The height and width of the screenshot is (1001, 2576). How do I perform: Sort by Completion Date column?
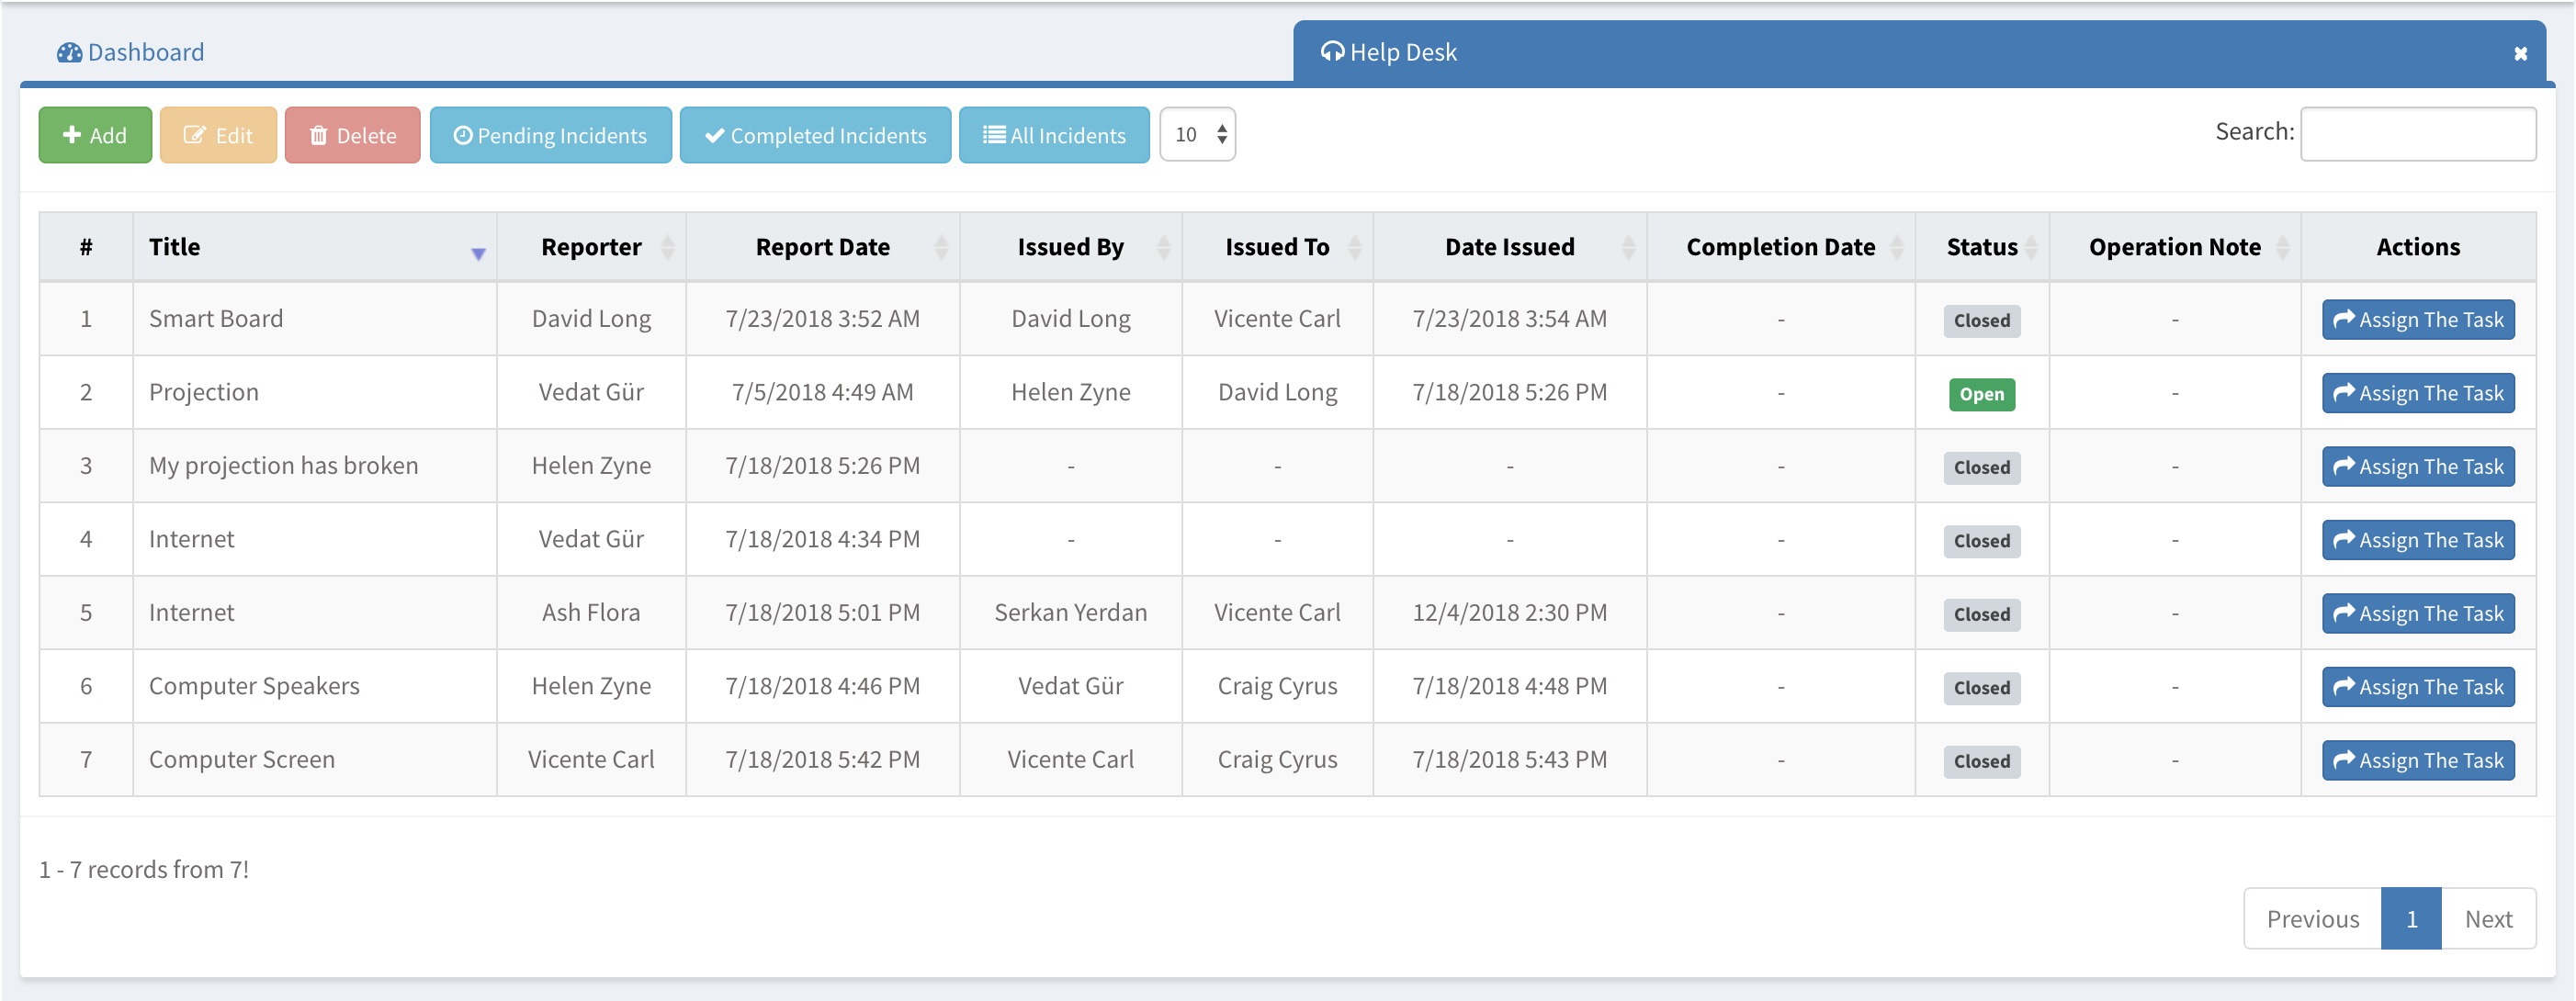pos(1780,247)
